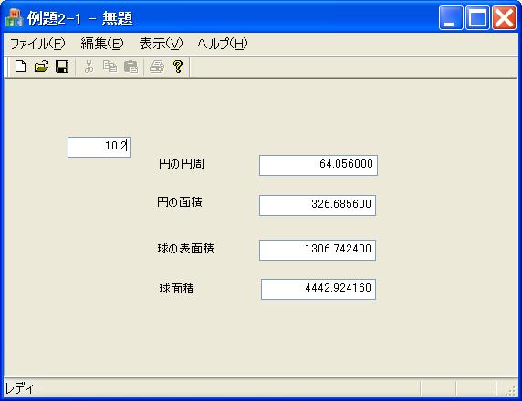Viewport: 522px width, 401px height.
Task: Click the Copy toolbar icon
Action: pos(110,67)
